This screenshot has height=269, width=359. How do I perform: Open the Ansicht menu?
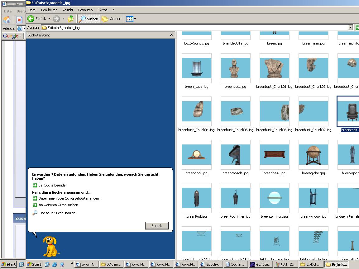[68, 10]
